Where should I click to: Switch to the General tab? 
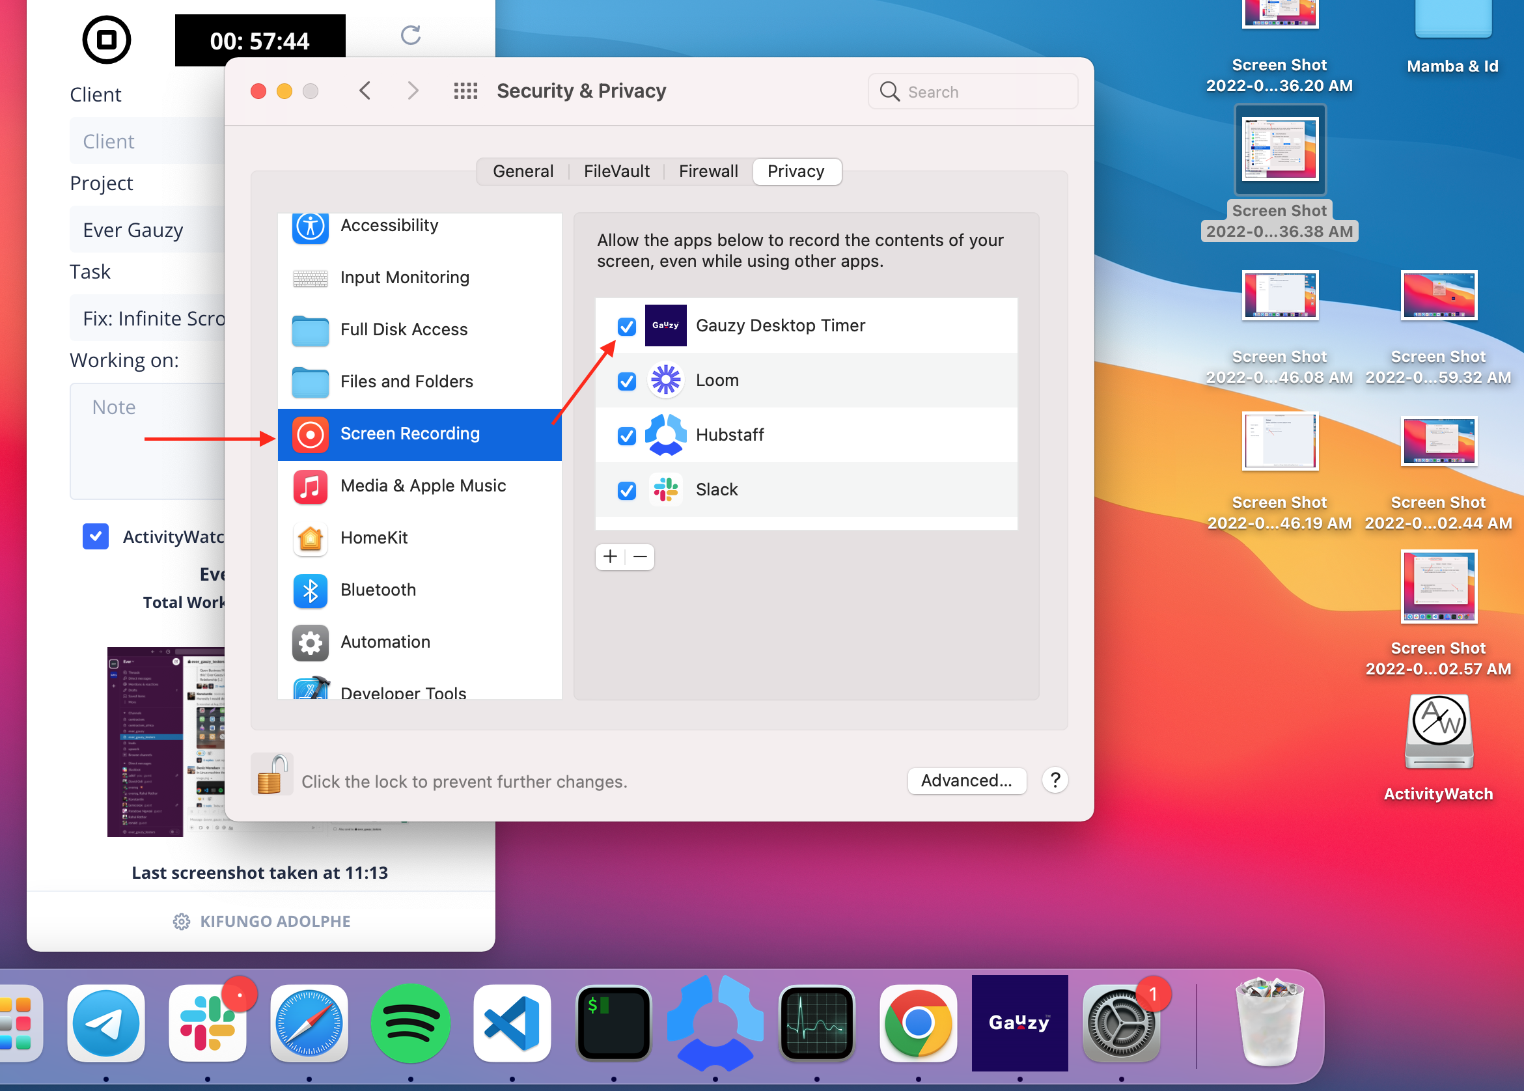(523, 171)
